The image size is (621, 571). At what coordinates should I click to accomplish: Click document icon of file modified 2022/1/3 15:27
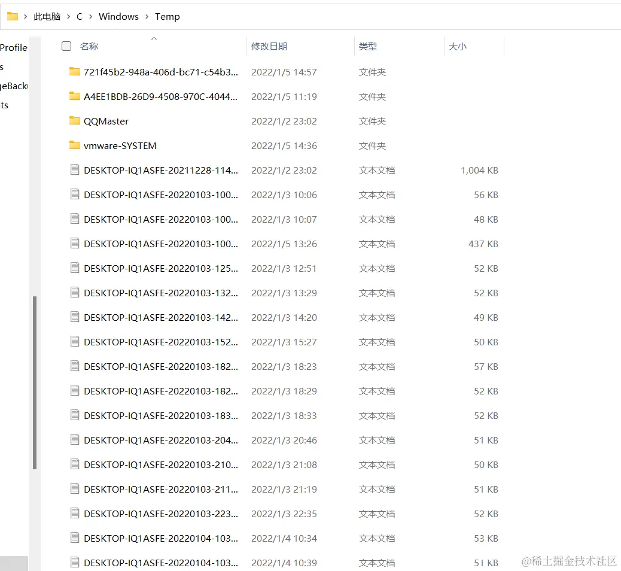74,342
